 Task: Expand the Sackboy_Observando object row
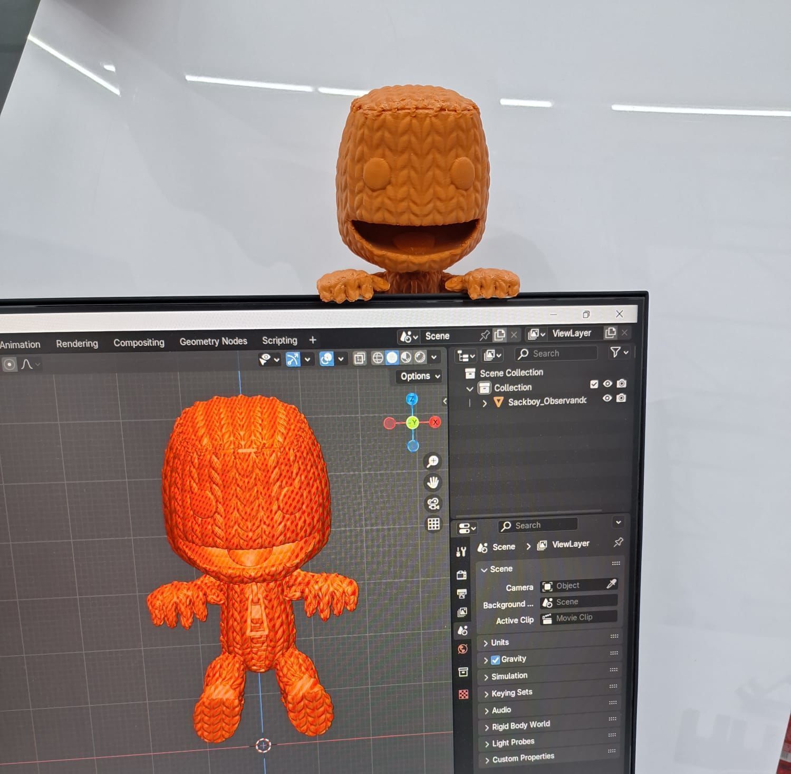pos(485,403)
